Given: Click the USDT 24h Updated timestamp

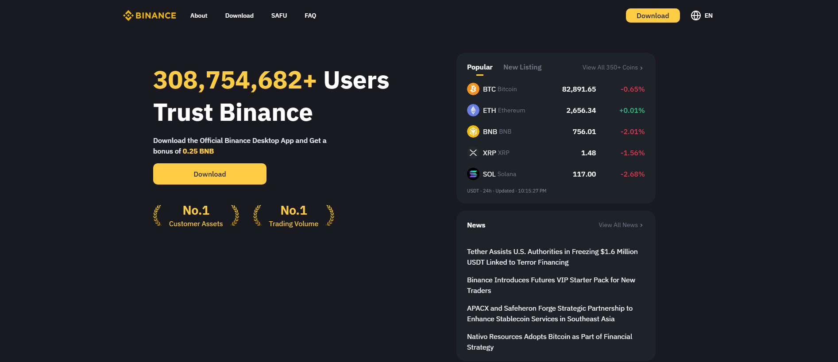Looking at the screenshot, I should (x=506, y=191).
